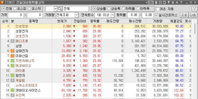Click the small arrow left of 의견

(x=146, y=2)
